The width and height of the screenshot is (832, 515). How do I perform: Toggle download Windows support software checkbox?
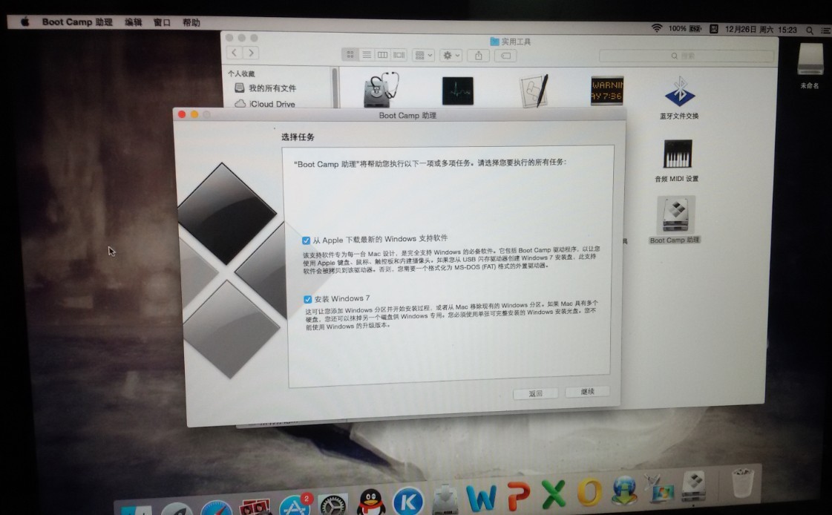click(x=307, y=240)
